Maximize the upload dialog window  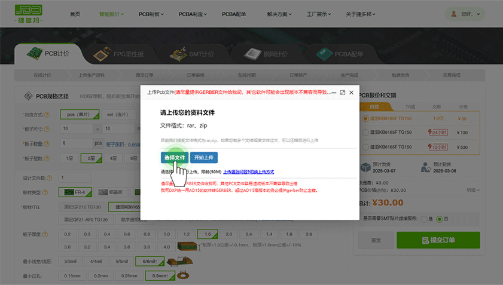342,93
